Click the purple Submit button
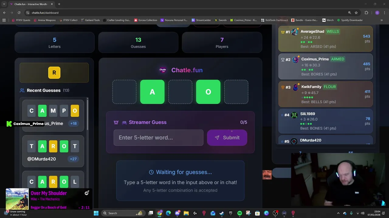The width and height of the screenshot is (389, 218). coord(227,137)
